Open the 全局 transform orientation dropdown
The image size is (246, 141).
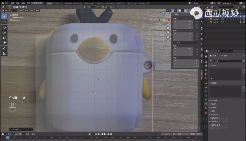[x=89, y=7]
